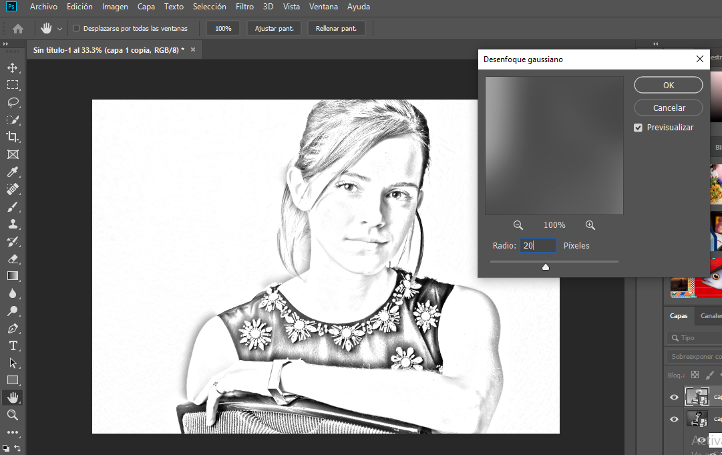Hide the top copied layer's visibility
The height and width of the screenshot is (455, 722).
(x=674, y=396)
